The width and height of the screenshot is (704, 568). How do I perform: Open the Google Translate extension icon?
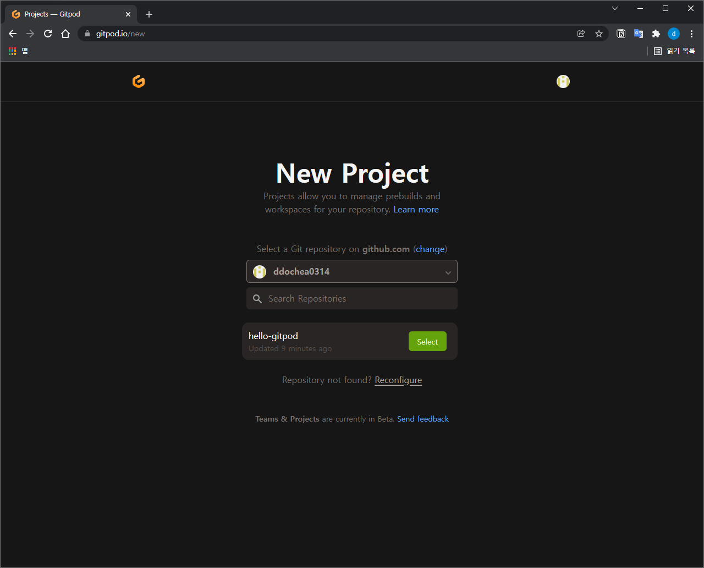(x=639, y=34)
